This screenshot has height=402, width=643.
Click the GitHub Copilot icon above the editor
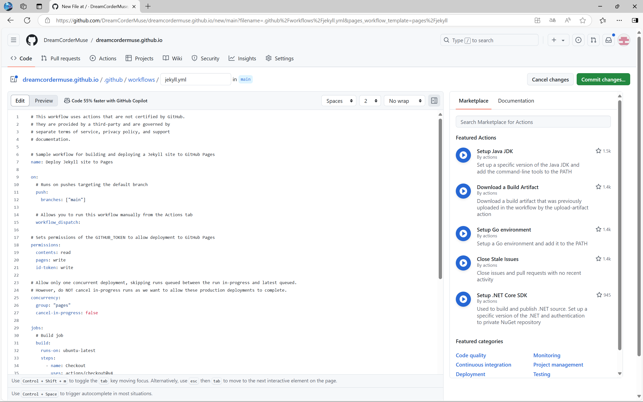67,101
